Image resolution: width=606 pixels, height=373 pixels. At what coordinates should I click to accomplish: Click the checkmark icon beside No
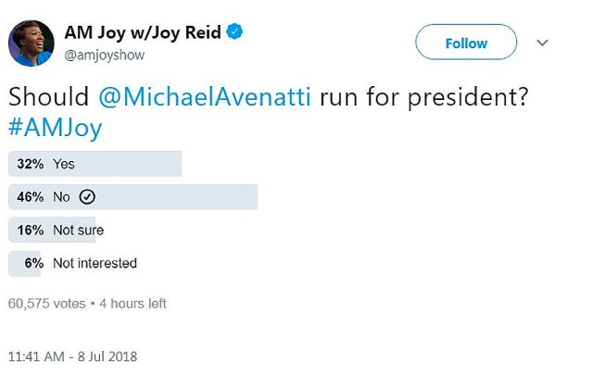pos(87,197)
